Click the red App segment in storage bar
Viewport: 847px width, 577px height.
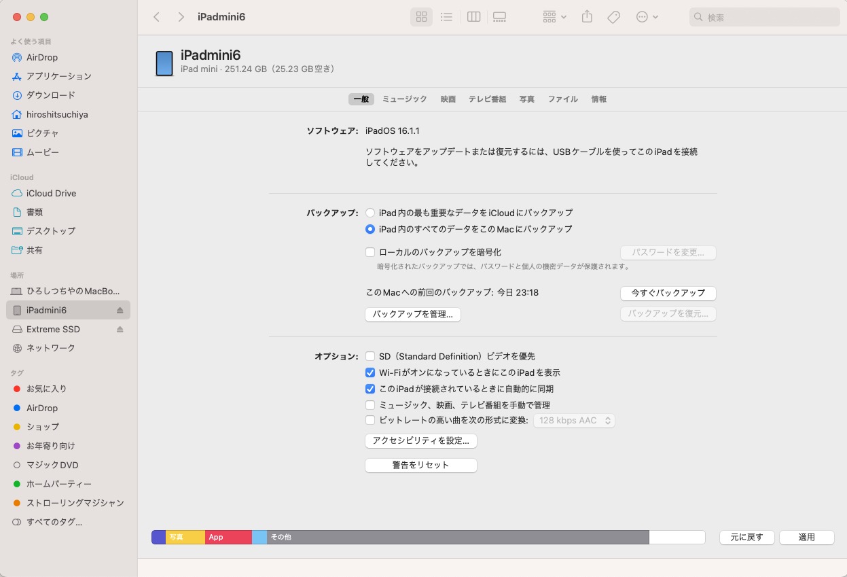point(228,537)
